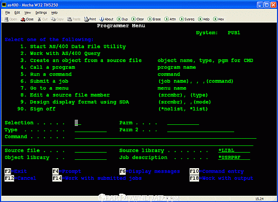Image resolution: width=278 pixels, height=202 pixels.
Task: Click option 5 Run a command
Action: 46,74
